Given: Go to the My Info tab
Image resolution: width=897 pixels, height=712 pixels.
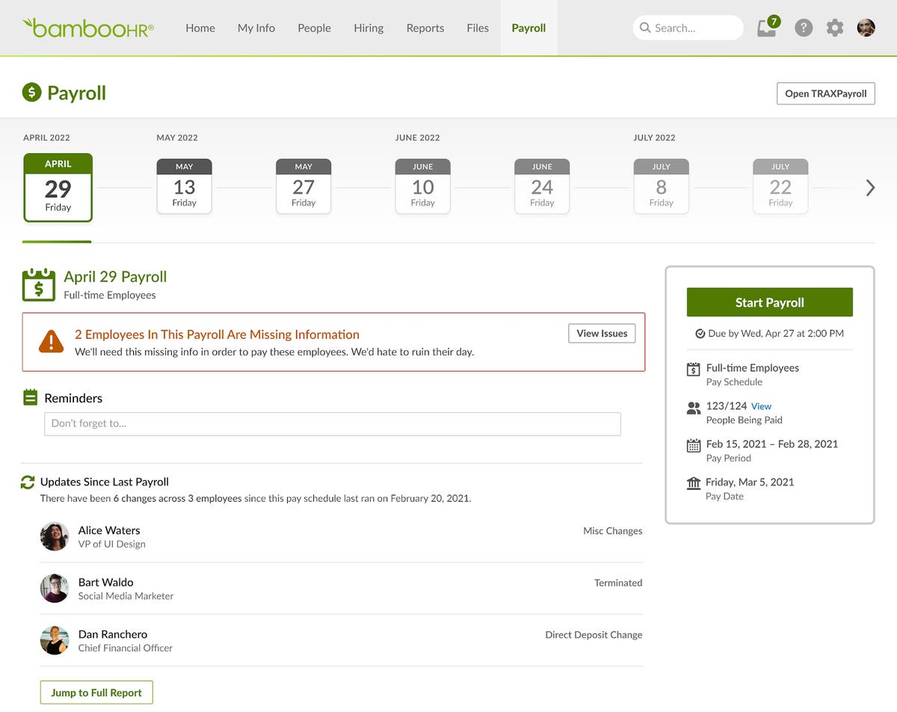Looking at the screenshot, I should coord(256,28).
